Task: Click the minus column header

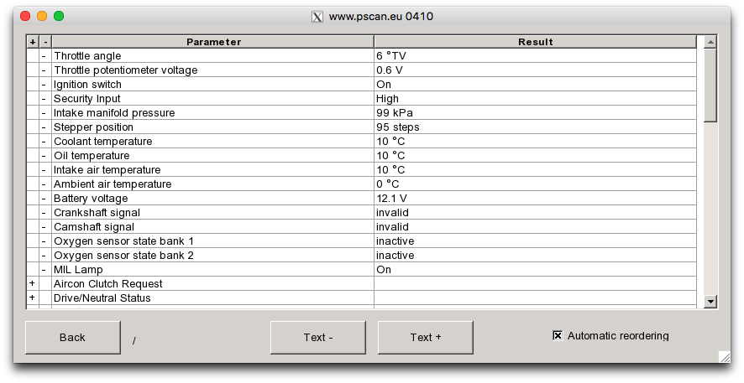Action: tap(45, 41)
